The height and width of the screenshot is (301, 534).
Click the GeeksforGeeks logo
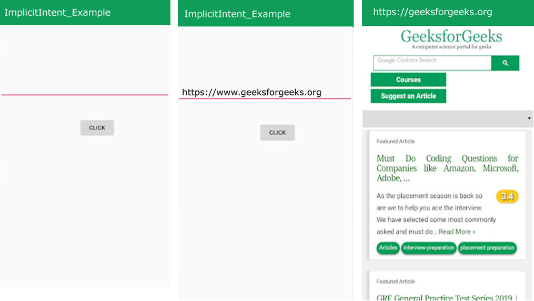pyautogui.click(x=451, y=36)
